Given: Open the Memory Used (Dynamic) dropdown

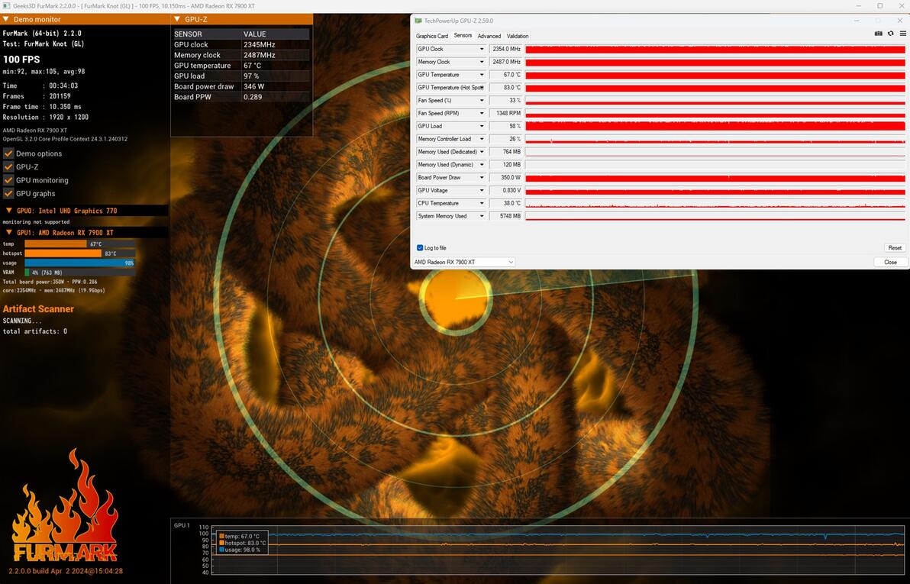Looking at the screenshot, I should click(481, 164).
